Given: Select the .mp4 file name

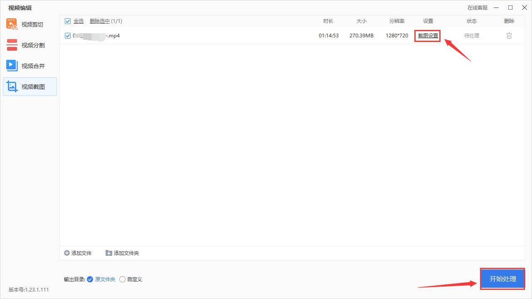Looking at the screenshot, I should pos(96,36).
